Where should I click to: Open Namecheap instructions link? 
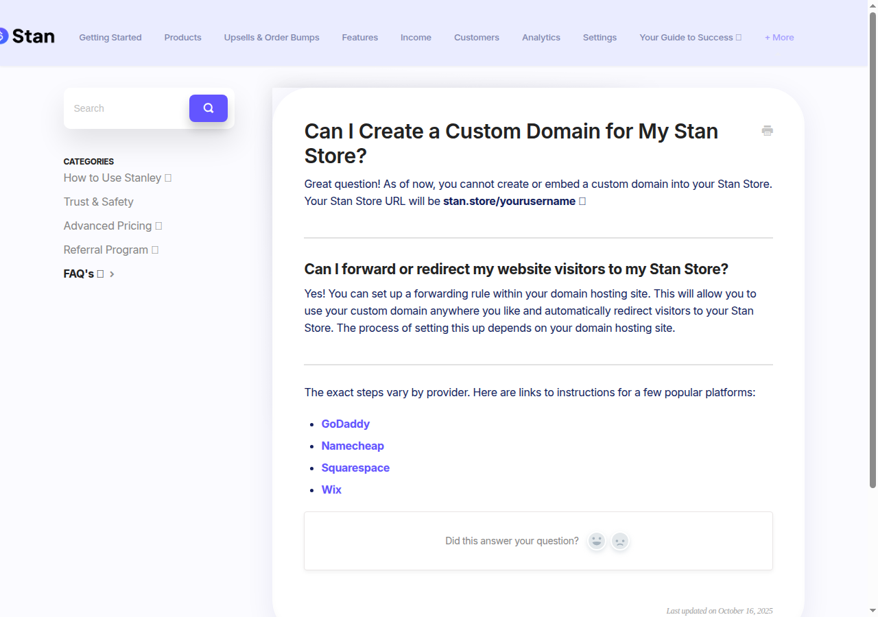pyautogui.click(x=353, y=446)
